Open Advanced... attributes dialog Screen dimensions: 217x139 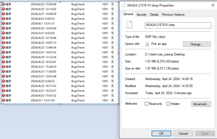tap(201, 104)
